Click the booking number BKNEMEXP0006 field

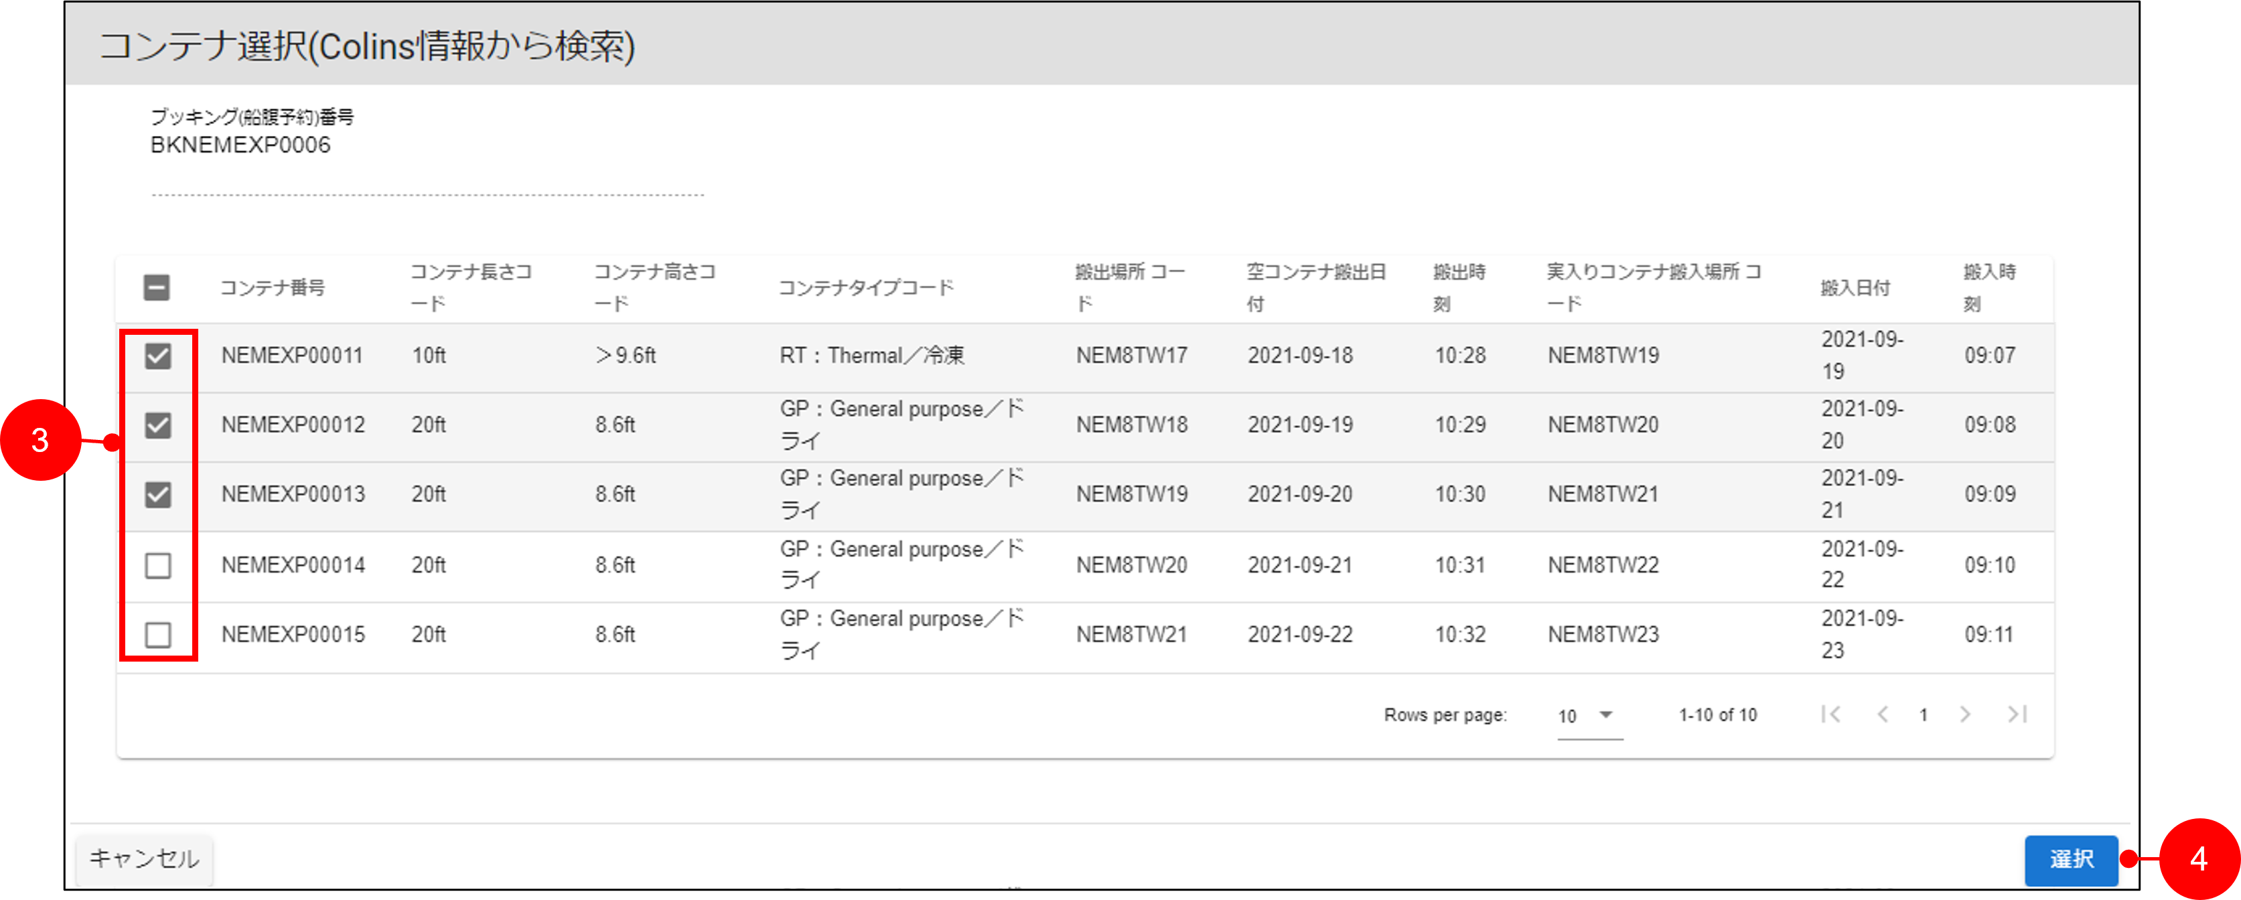[x=241, y=145]
